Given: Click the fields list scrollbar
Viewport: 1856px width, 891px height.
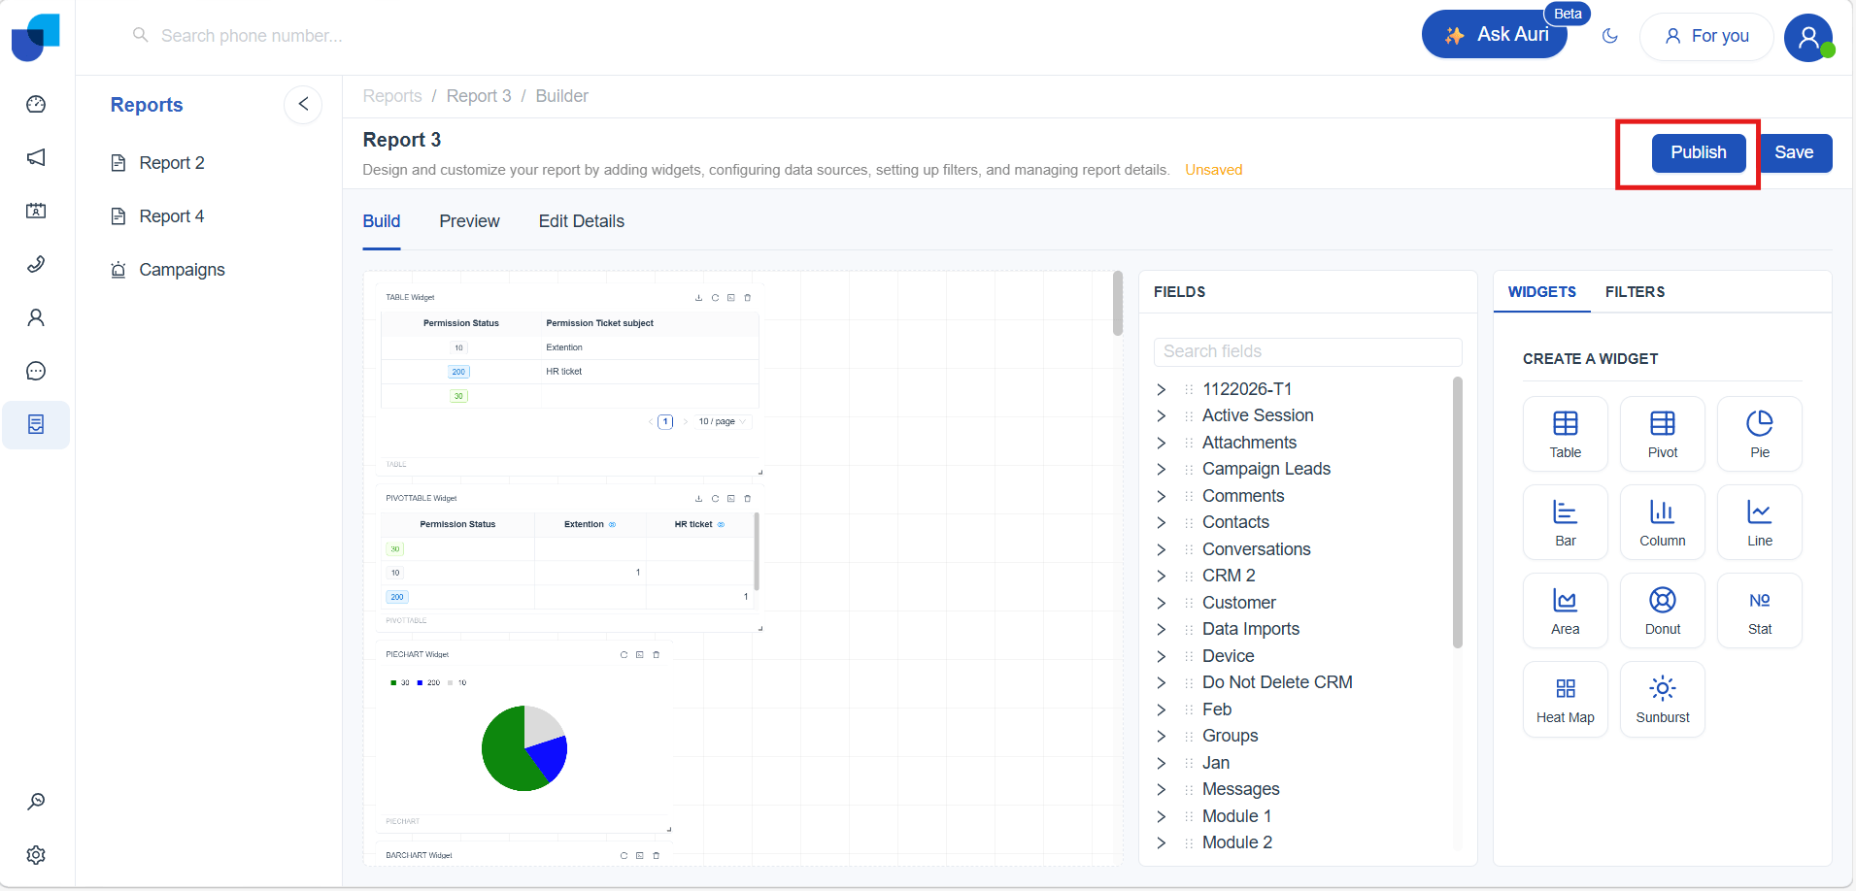Looking at the screenshot, I should coord(1457,512).
